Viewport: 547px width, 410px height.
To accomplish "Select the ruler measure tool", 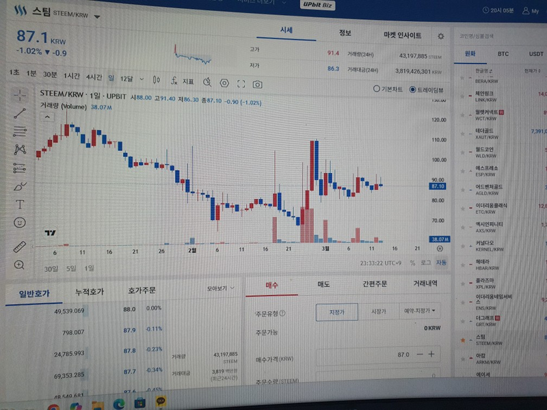I will click(x=20, y=247).
